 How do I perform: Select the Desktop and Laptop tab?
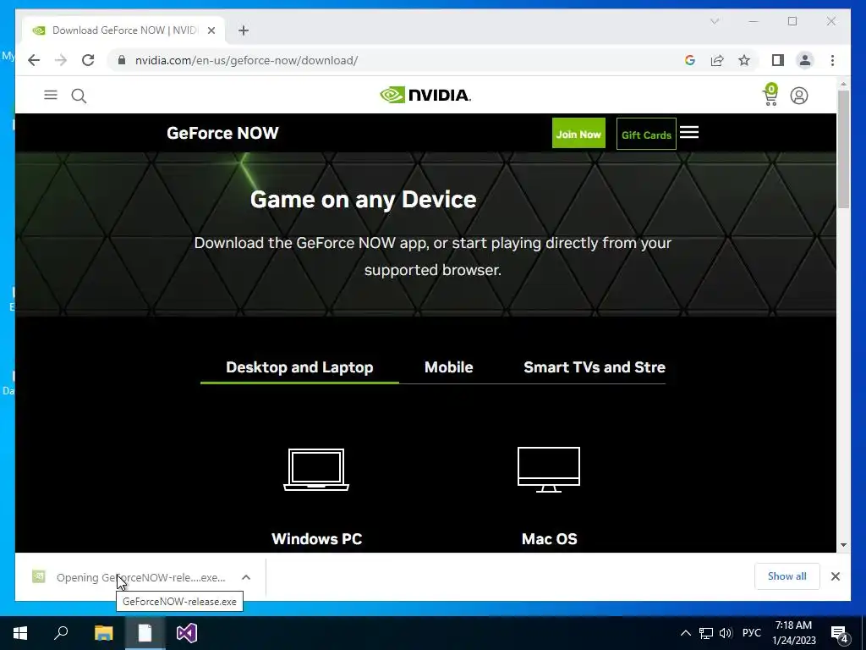click(299, 367)
